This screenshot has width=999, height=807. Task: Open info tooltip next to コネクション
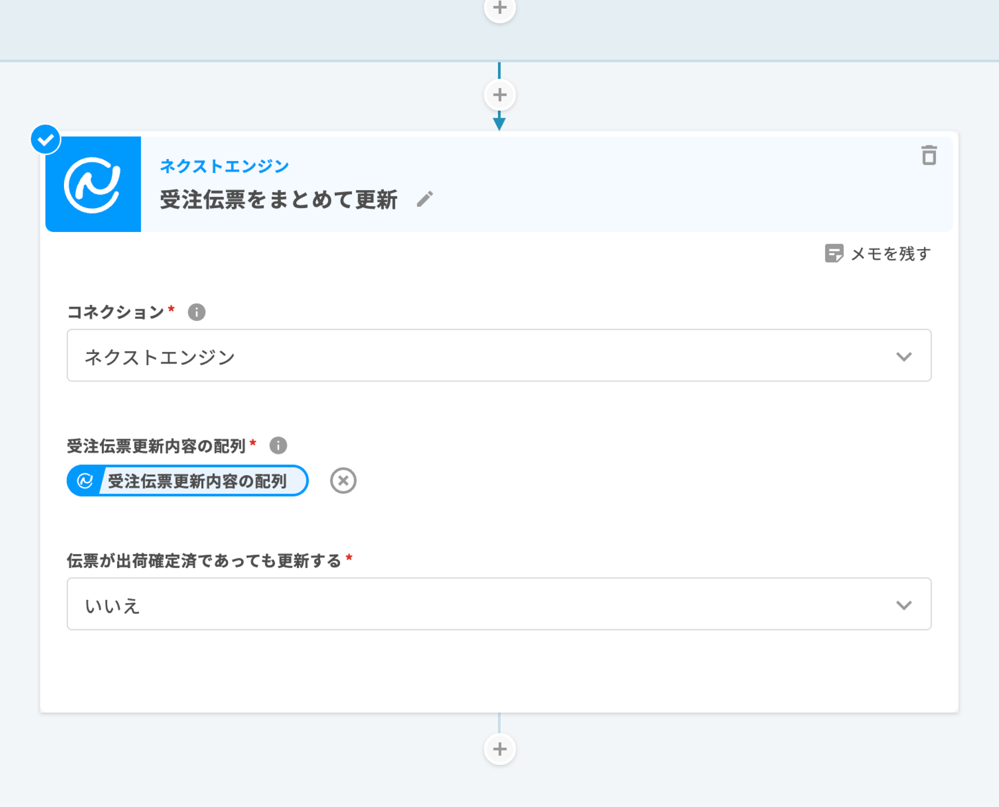(196, 312)
